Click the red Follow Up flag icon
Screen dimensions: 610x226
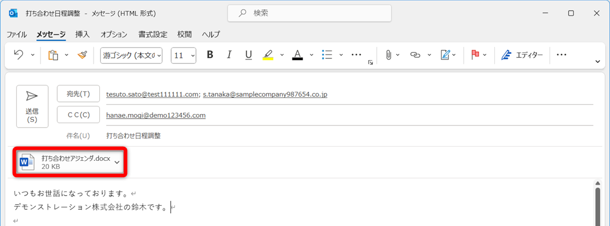click(x=475, y=55)
